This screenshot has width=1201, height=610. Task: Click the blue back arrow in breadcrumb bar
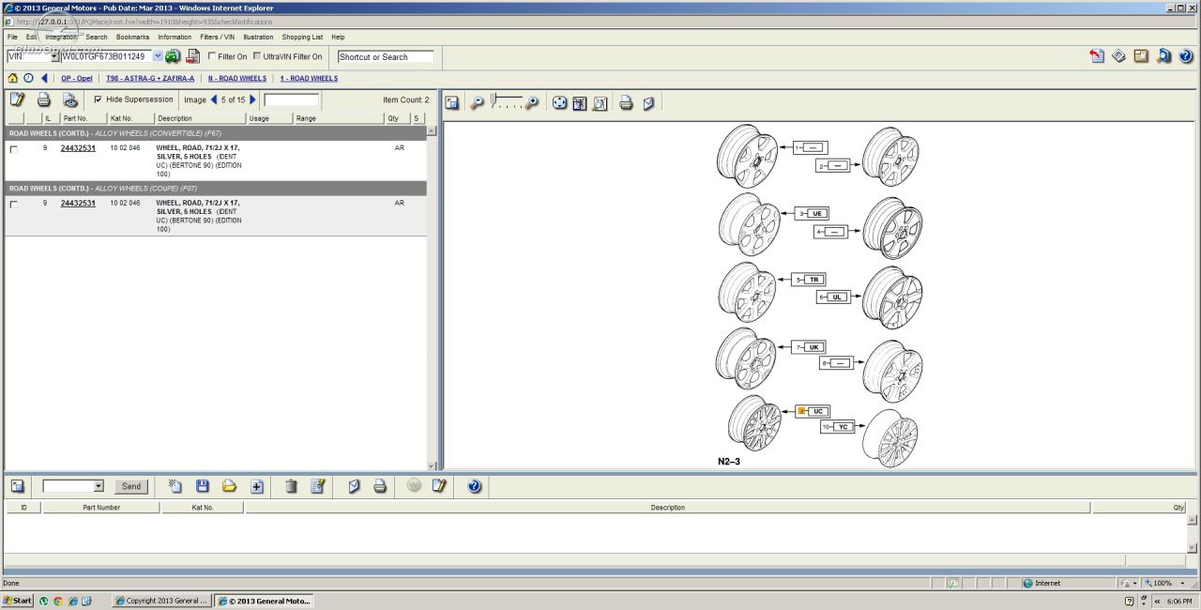pyautogui.click(x=44, y=78)
